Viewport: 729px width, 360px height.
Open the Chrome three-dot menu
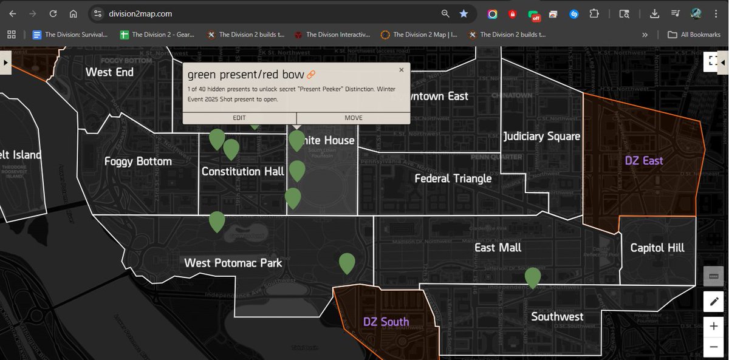(717, 13)
